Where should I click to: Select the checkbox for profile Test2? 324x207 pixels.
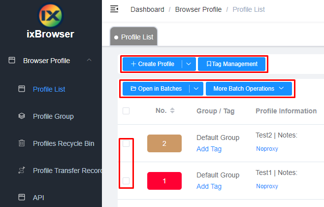[126, 143]
